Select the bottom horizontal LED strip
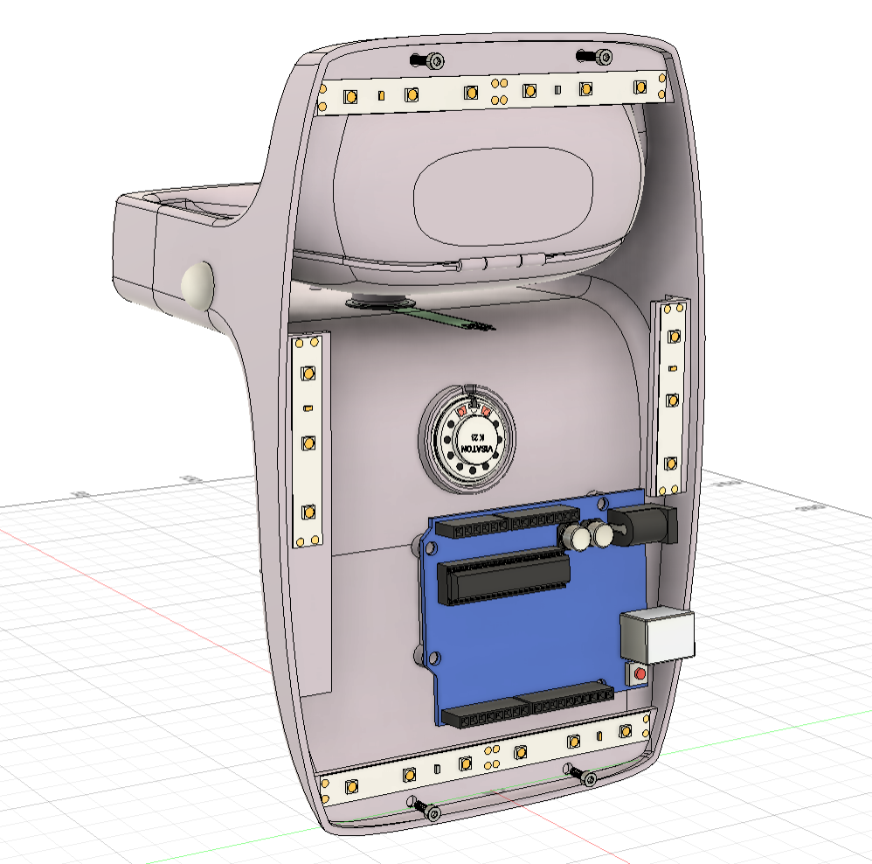This screenshot has height=864, width=872. (487, 757)
